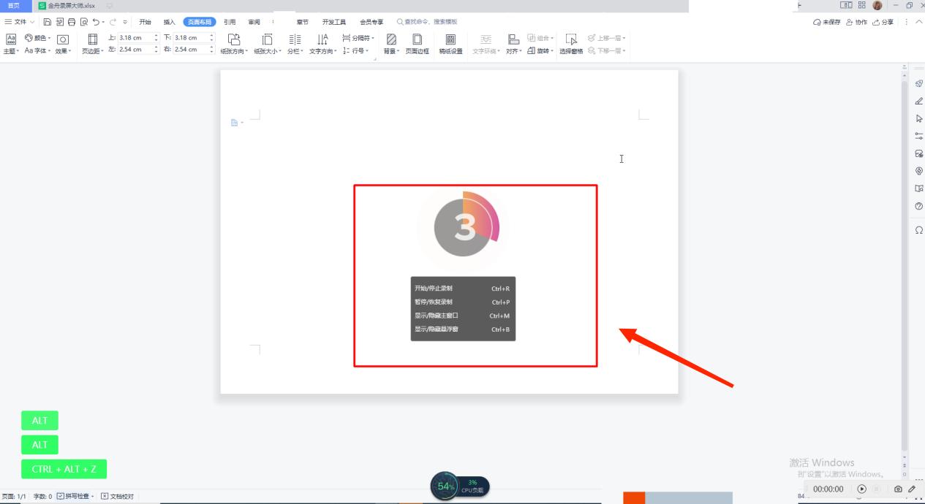Click the 协作 (Collaborate) button
The width and height of the screenshot is (925, 504).
(x=856, y=22)
